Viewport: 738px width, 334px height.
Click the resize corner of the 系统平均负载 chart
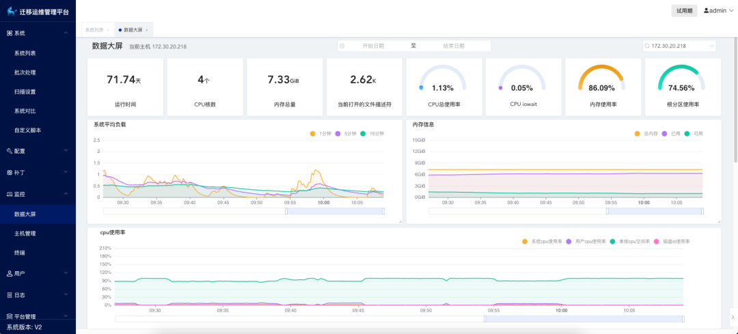[400, 221]
